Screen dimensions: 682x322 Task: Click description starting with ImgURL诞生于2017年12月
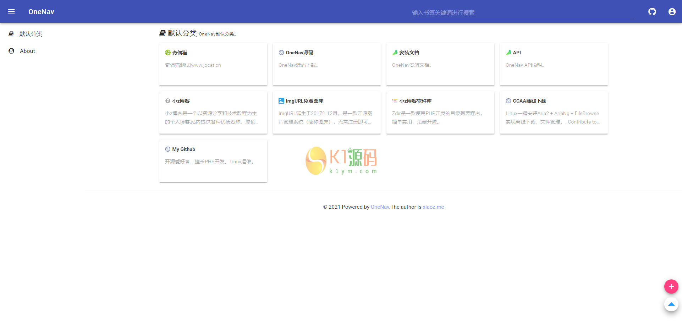pos(325,118)
